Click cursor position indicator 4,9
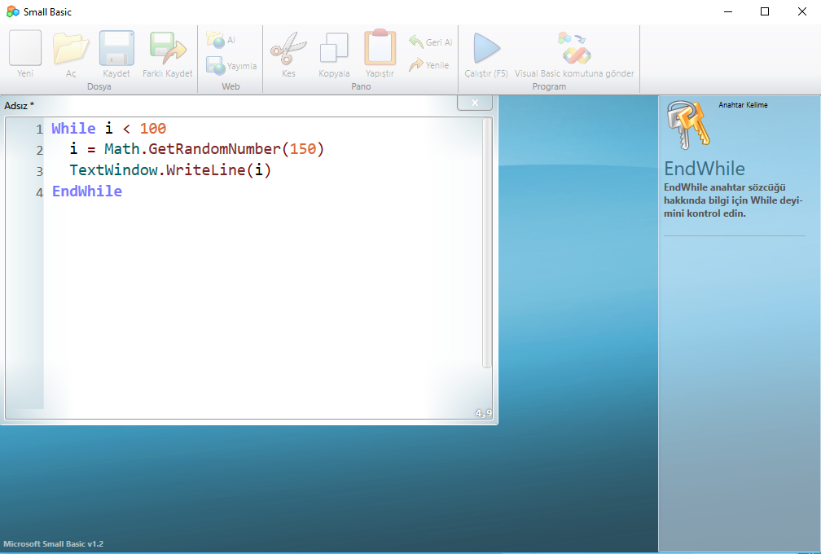Screen dimensions: 821x554 coord(483,413)
